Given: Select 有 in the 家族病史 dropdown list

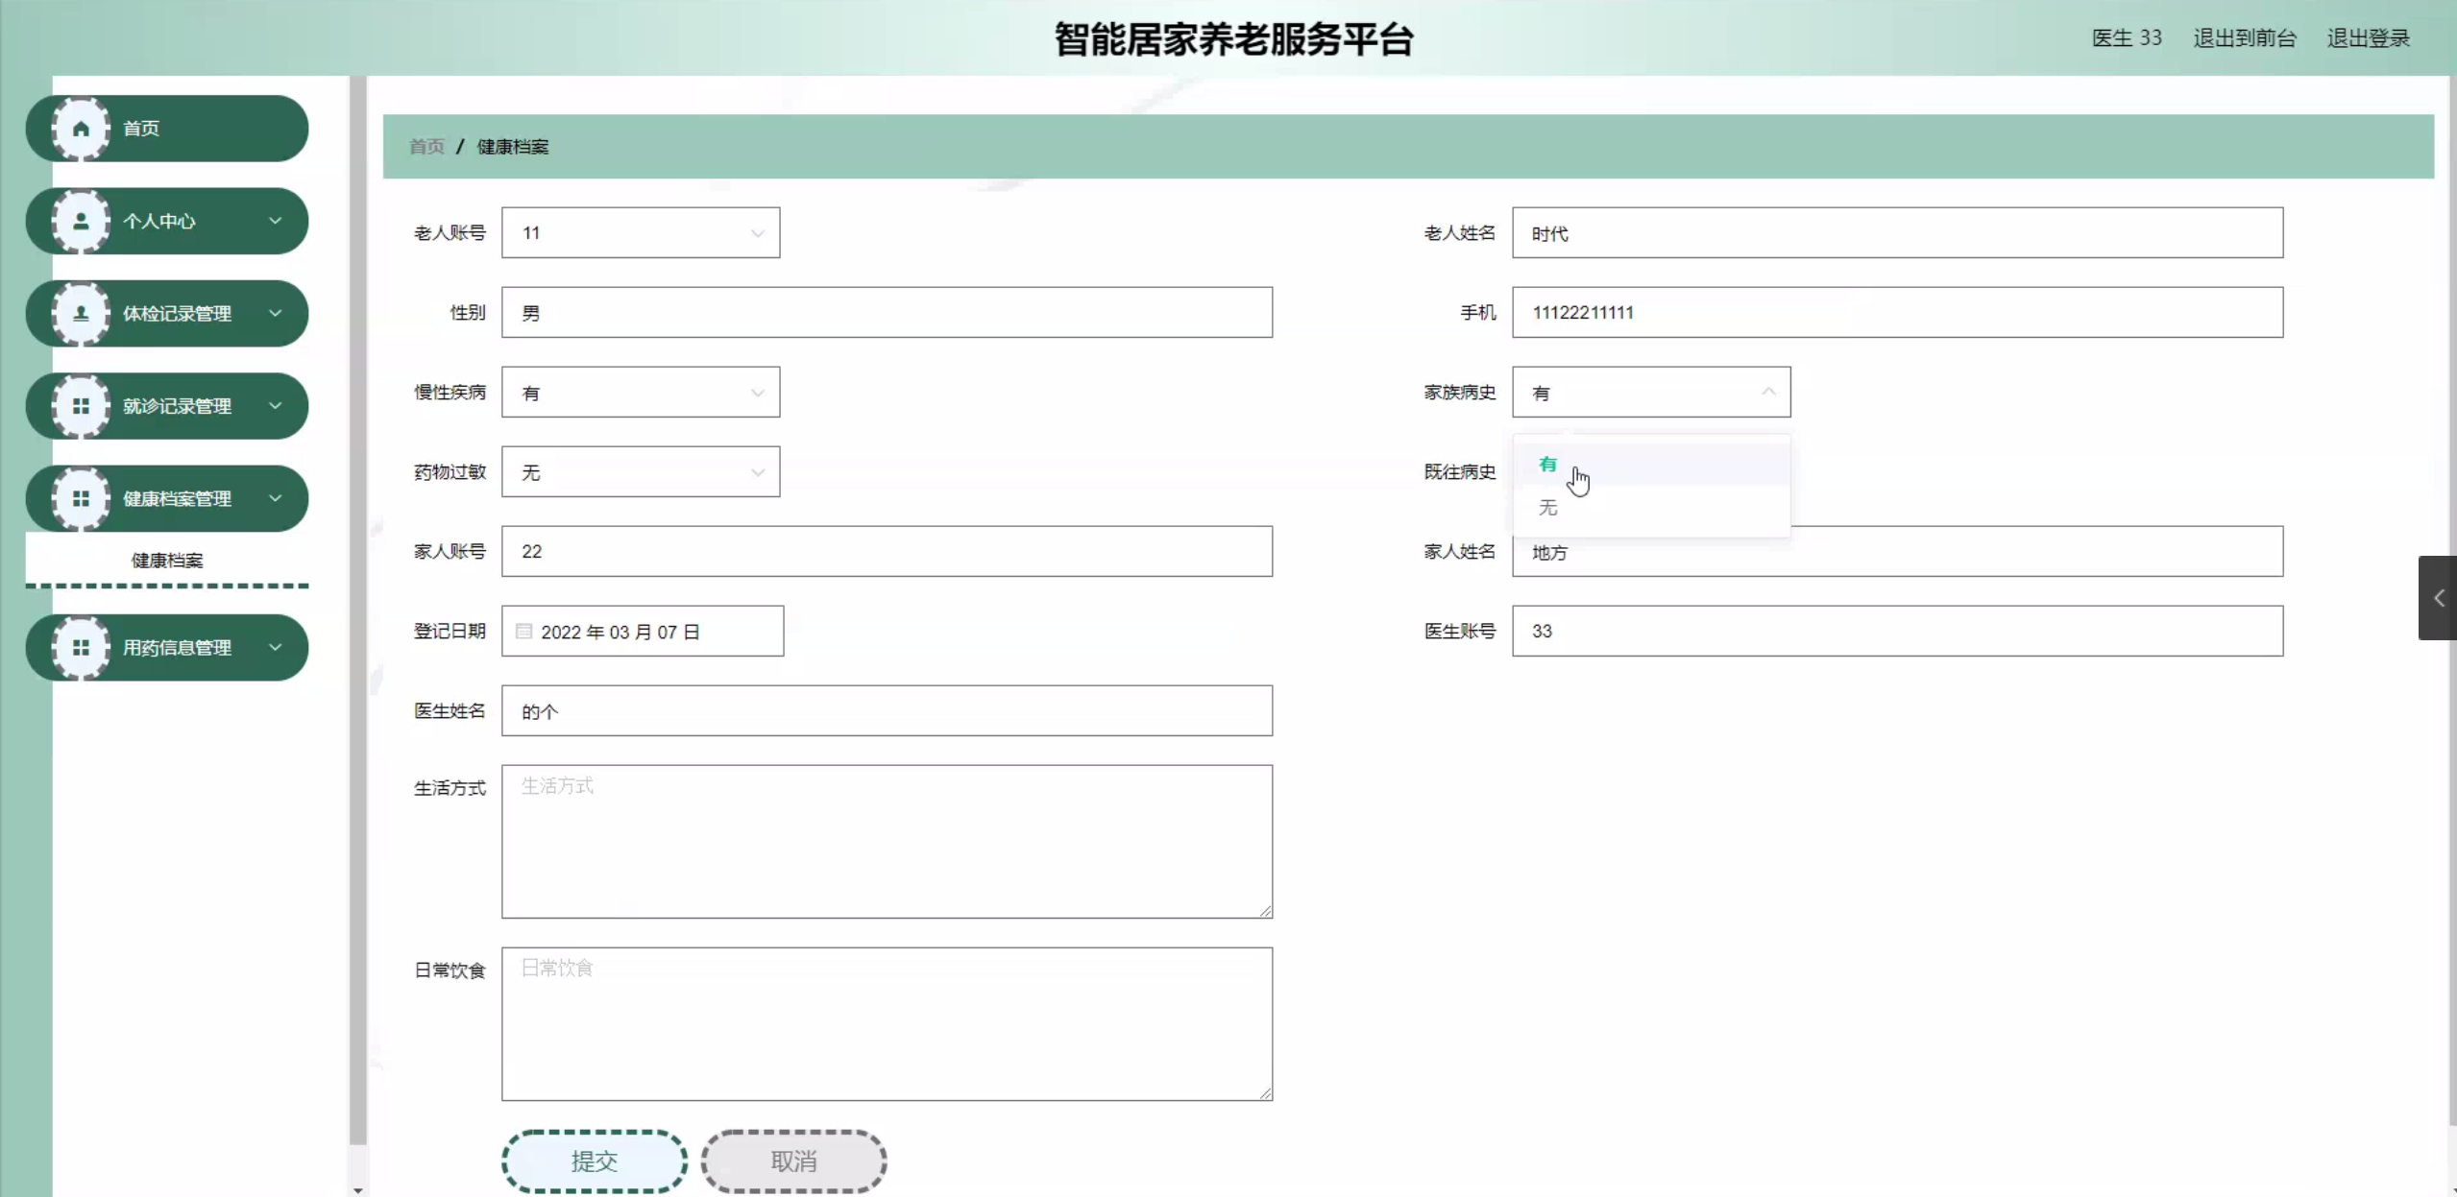Looking at the screenshot, I should coord(1547,465).
